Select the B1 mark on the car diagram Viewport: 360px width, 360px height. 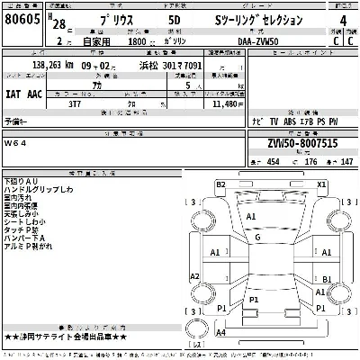click(327, 279)
